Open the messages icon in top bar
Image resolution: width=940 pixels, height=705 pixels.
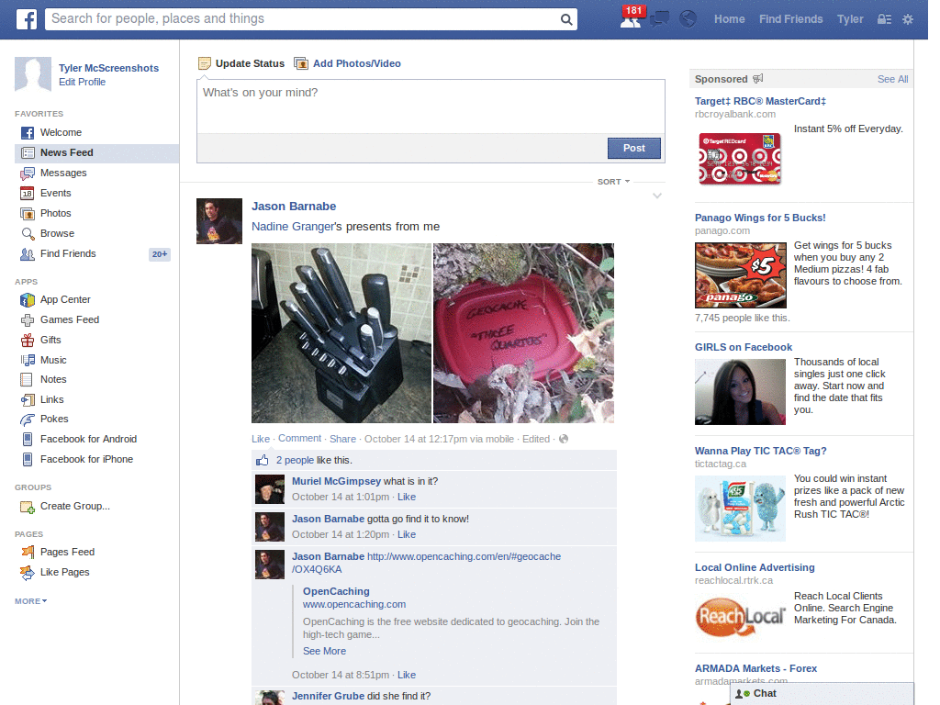[659, 19]
